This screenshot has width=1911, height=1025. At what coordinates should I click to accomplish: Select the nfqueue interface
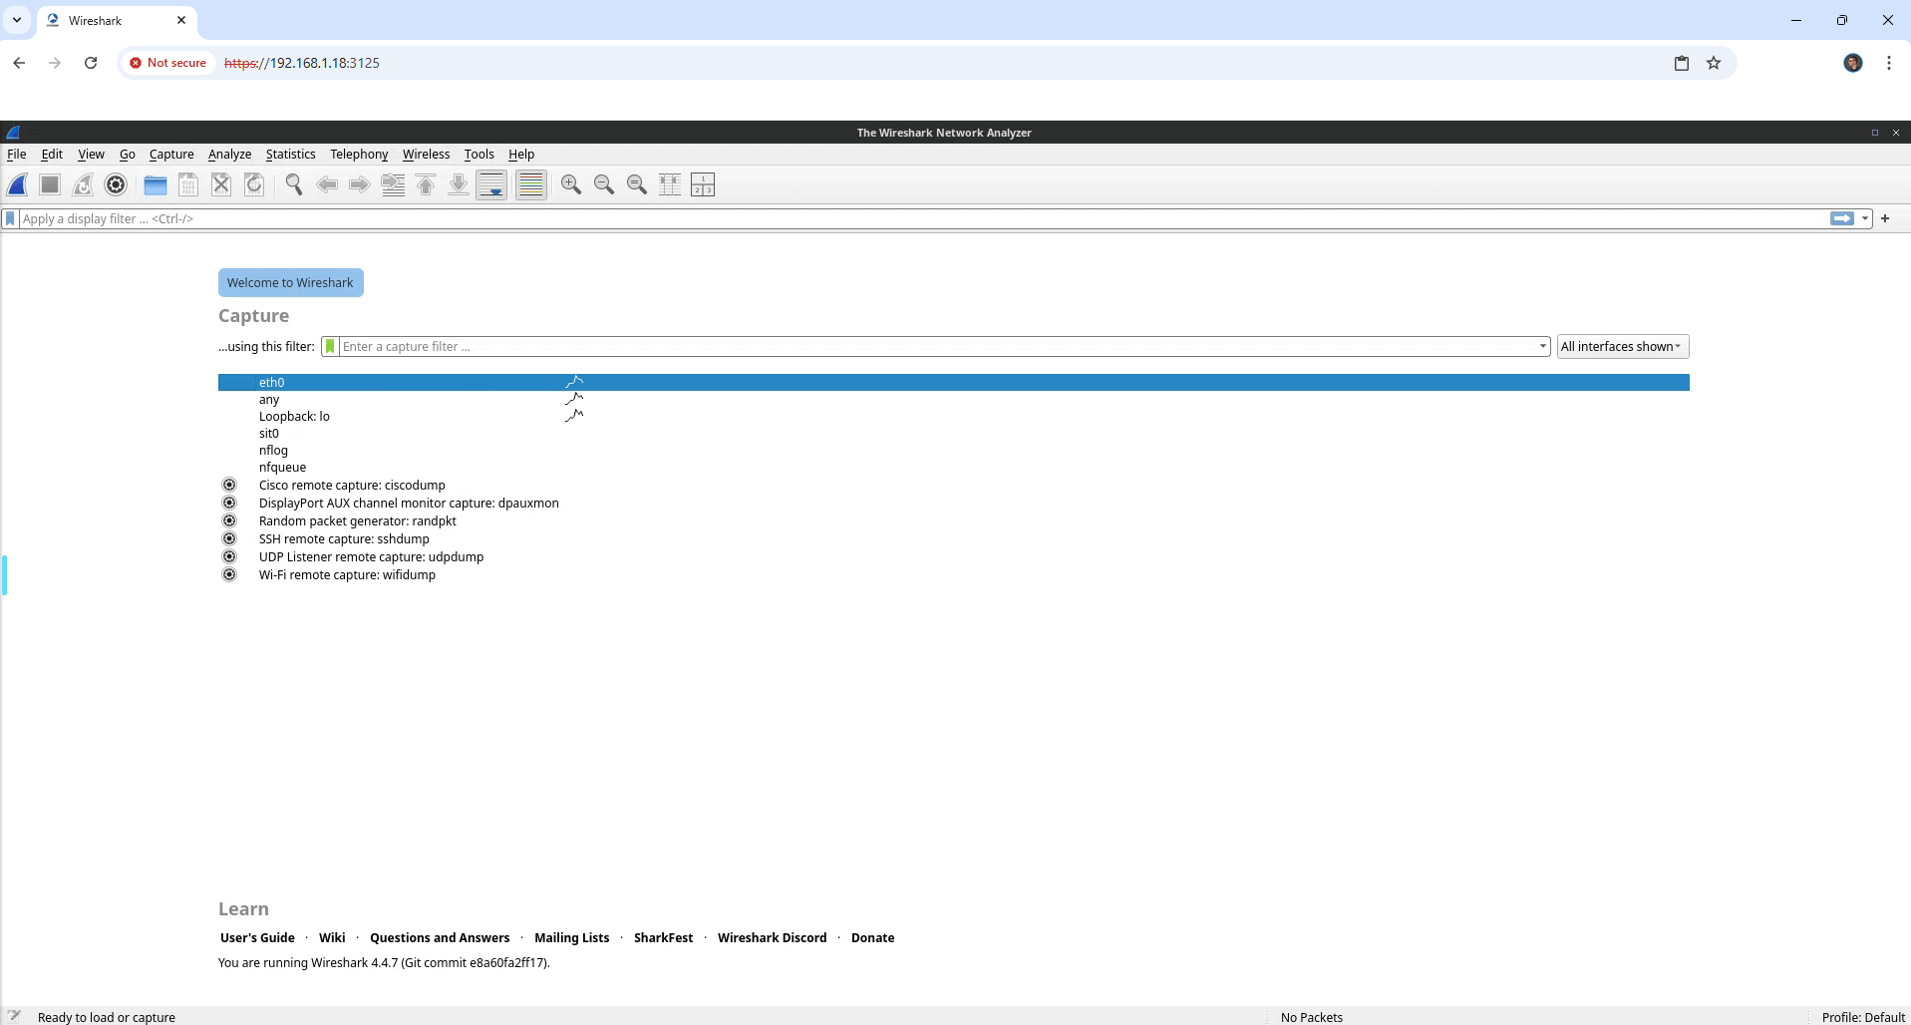(x=954, y=467)
